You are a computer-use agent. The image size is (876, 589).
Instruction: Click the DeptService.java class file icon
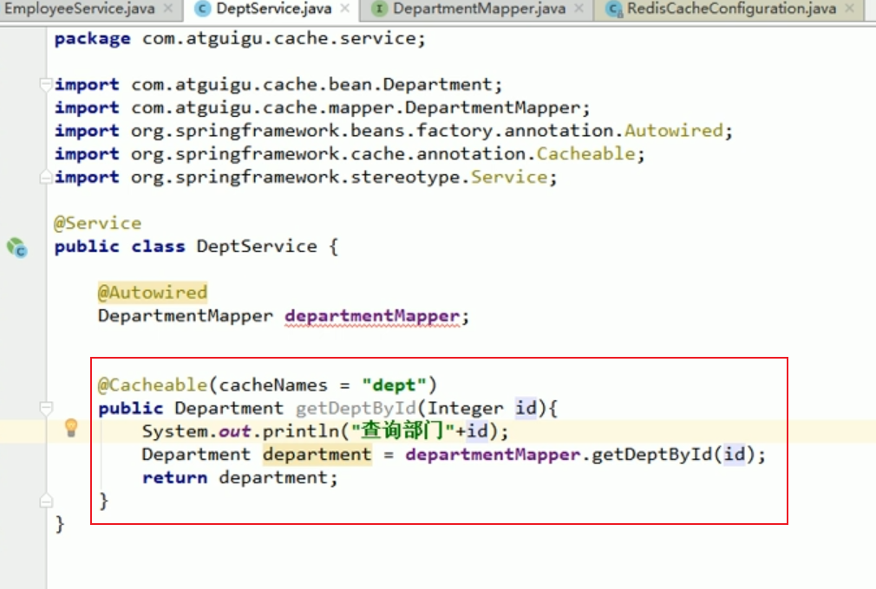click(x=202, y=10)
